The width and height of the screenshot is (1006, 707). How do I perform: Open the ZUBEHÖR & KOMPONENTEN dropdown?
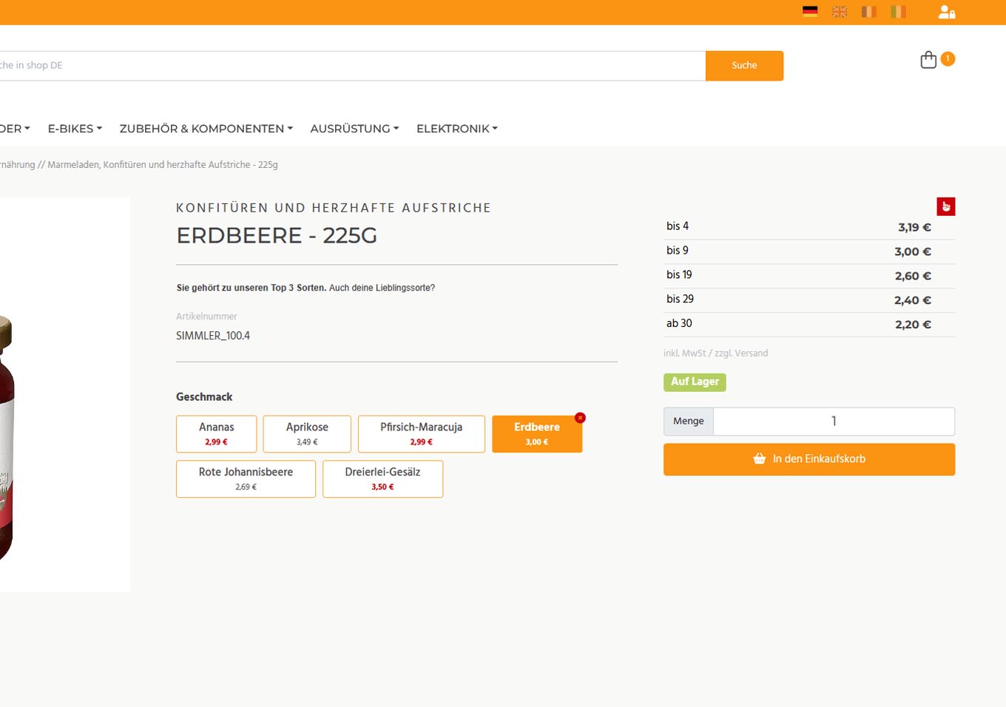206,129
